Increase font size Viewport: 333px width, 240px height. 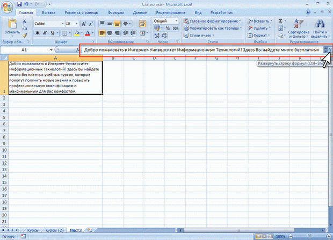(84, 24)
